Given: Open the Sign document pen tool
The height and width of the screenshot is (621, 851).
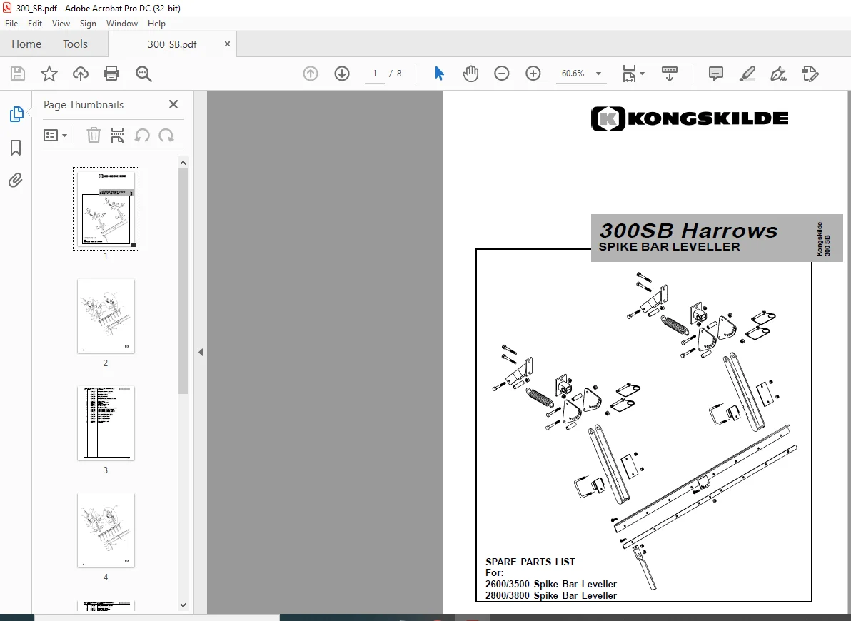Looking at the screenshot, I should point(778,74).
